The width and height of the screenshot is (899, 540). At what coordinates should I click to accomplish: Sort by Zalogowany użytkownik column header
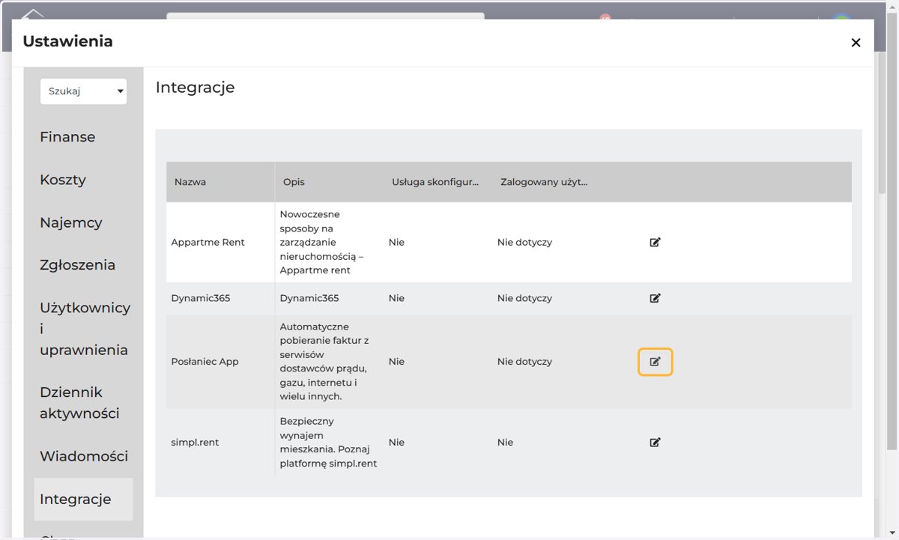tap(546, 182)
